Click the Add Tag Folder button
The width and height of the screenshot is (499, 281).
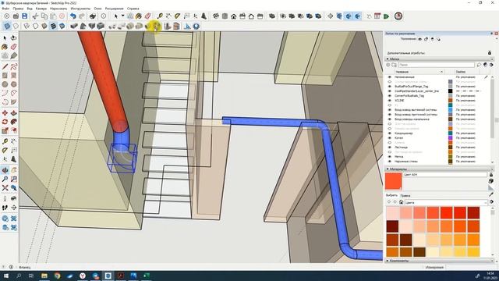point(394,65)
